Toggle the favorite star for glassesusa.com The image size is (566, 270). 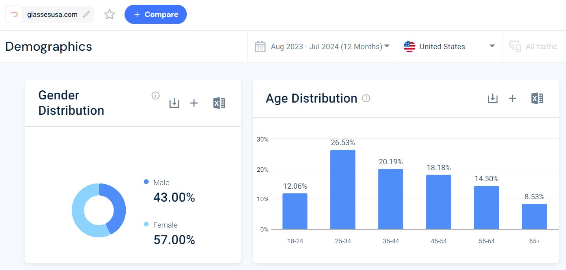[x=110, y=14]
